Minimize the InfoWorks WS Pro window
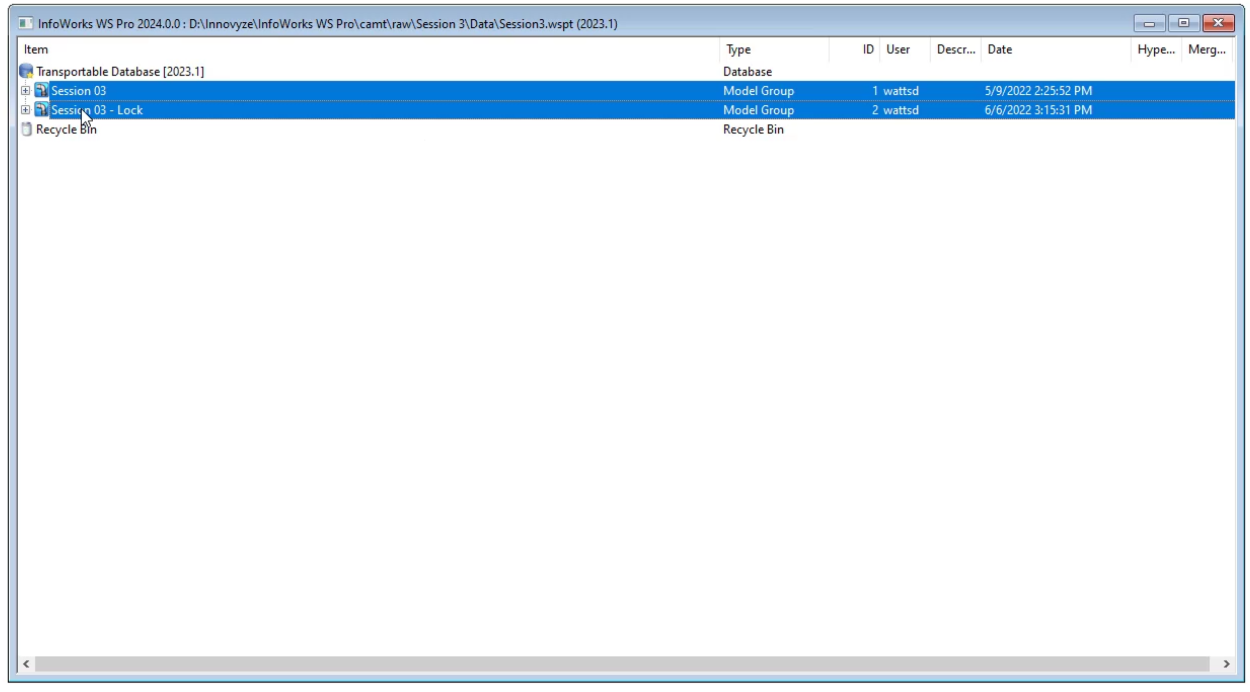 click(1150, 23)
